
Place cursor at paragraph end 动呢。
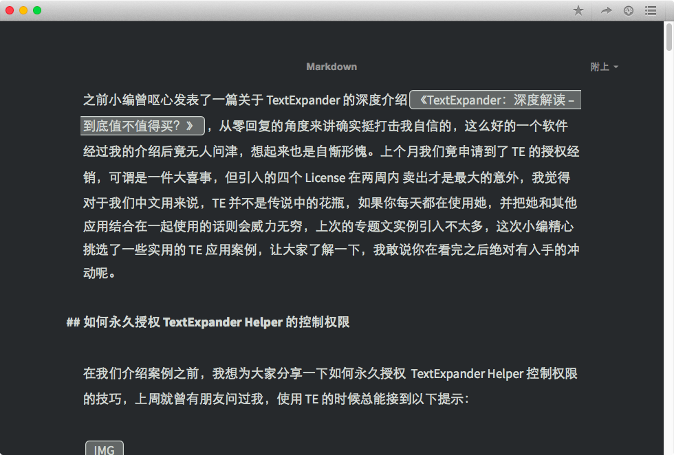tap(114, 274)
